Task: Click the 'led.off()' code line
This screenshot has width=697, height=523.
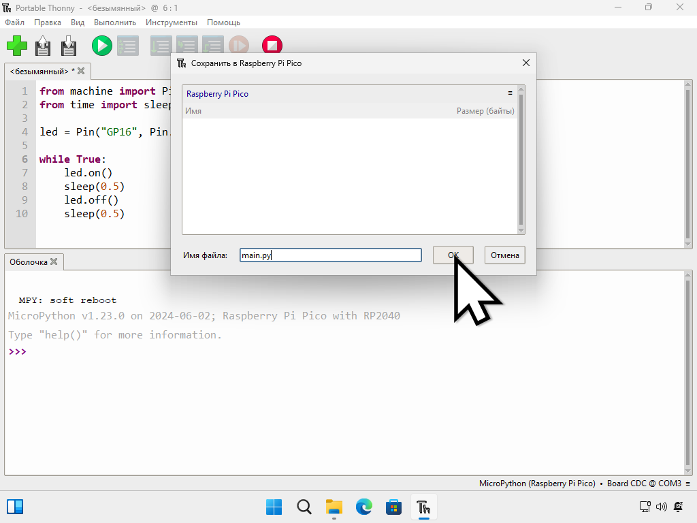Action: click(x=91, y=200)
